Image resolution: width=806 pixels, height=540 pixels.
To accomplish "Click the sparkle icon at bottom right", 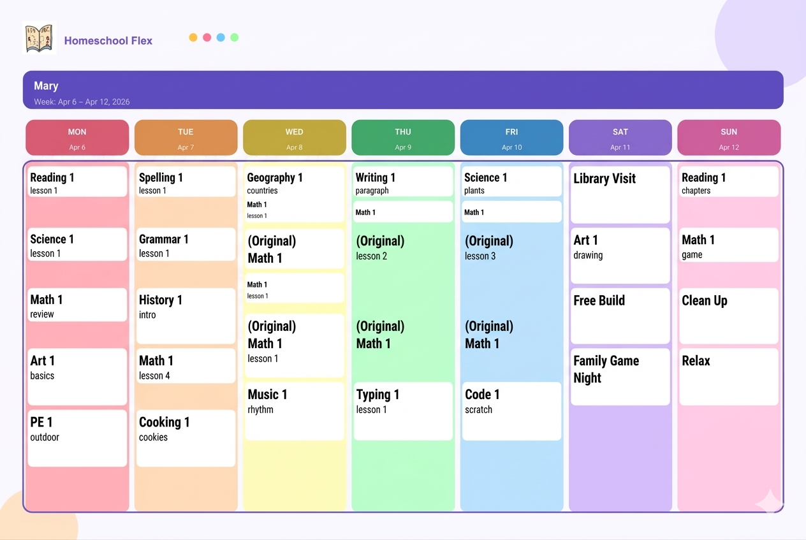I will pyautogui.click(x=769, y=502).
